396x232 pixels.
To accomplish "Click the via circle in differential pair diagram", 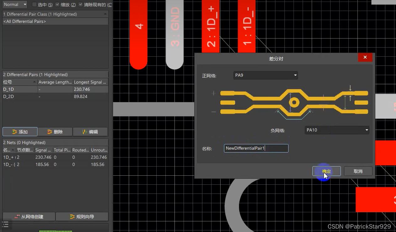I will (x=294, y=102).
